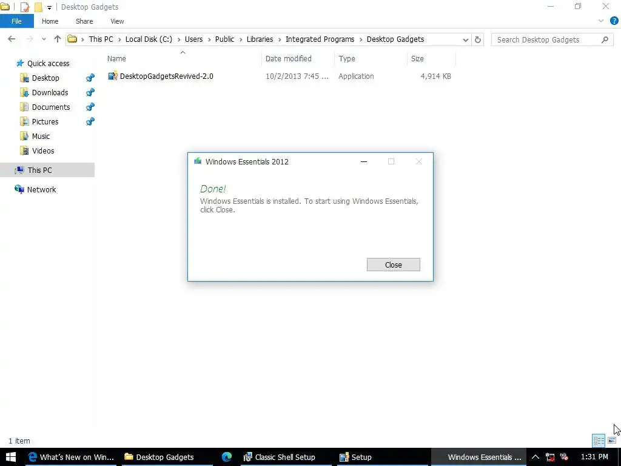Viewport: 621px width, 466px height.
Task: Click the pin icon beside Desktop
Action: [x=90, y=78]
